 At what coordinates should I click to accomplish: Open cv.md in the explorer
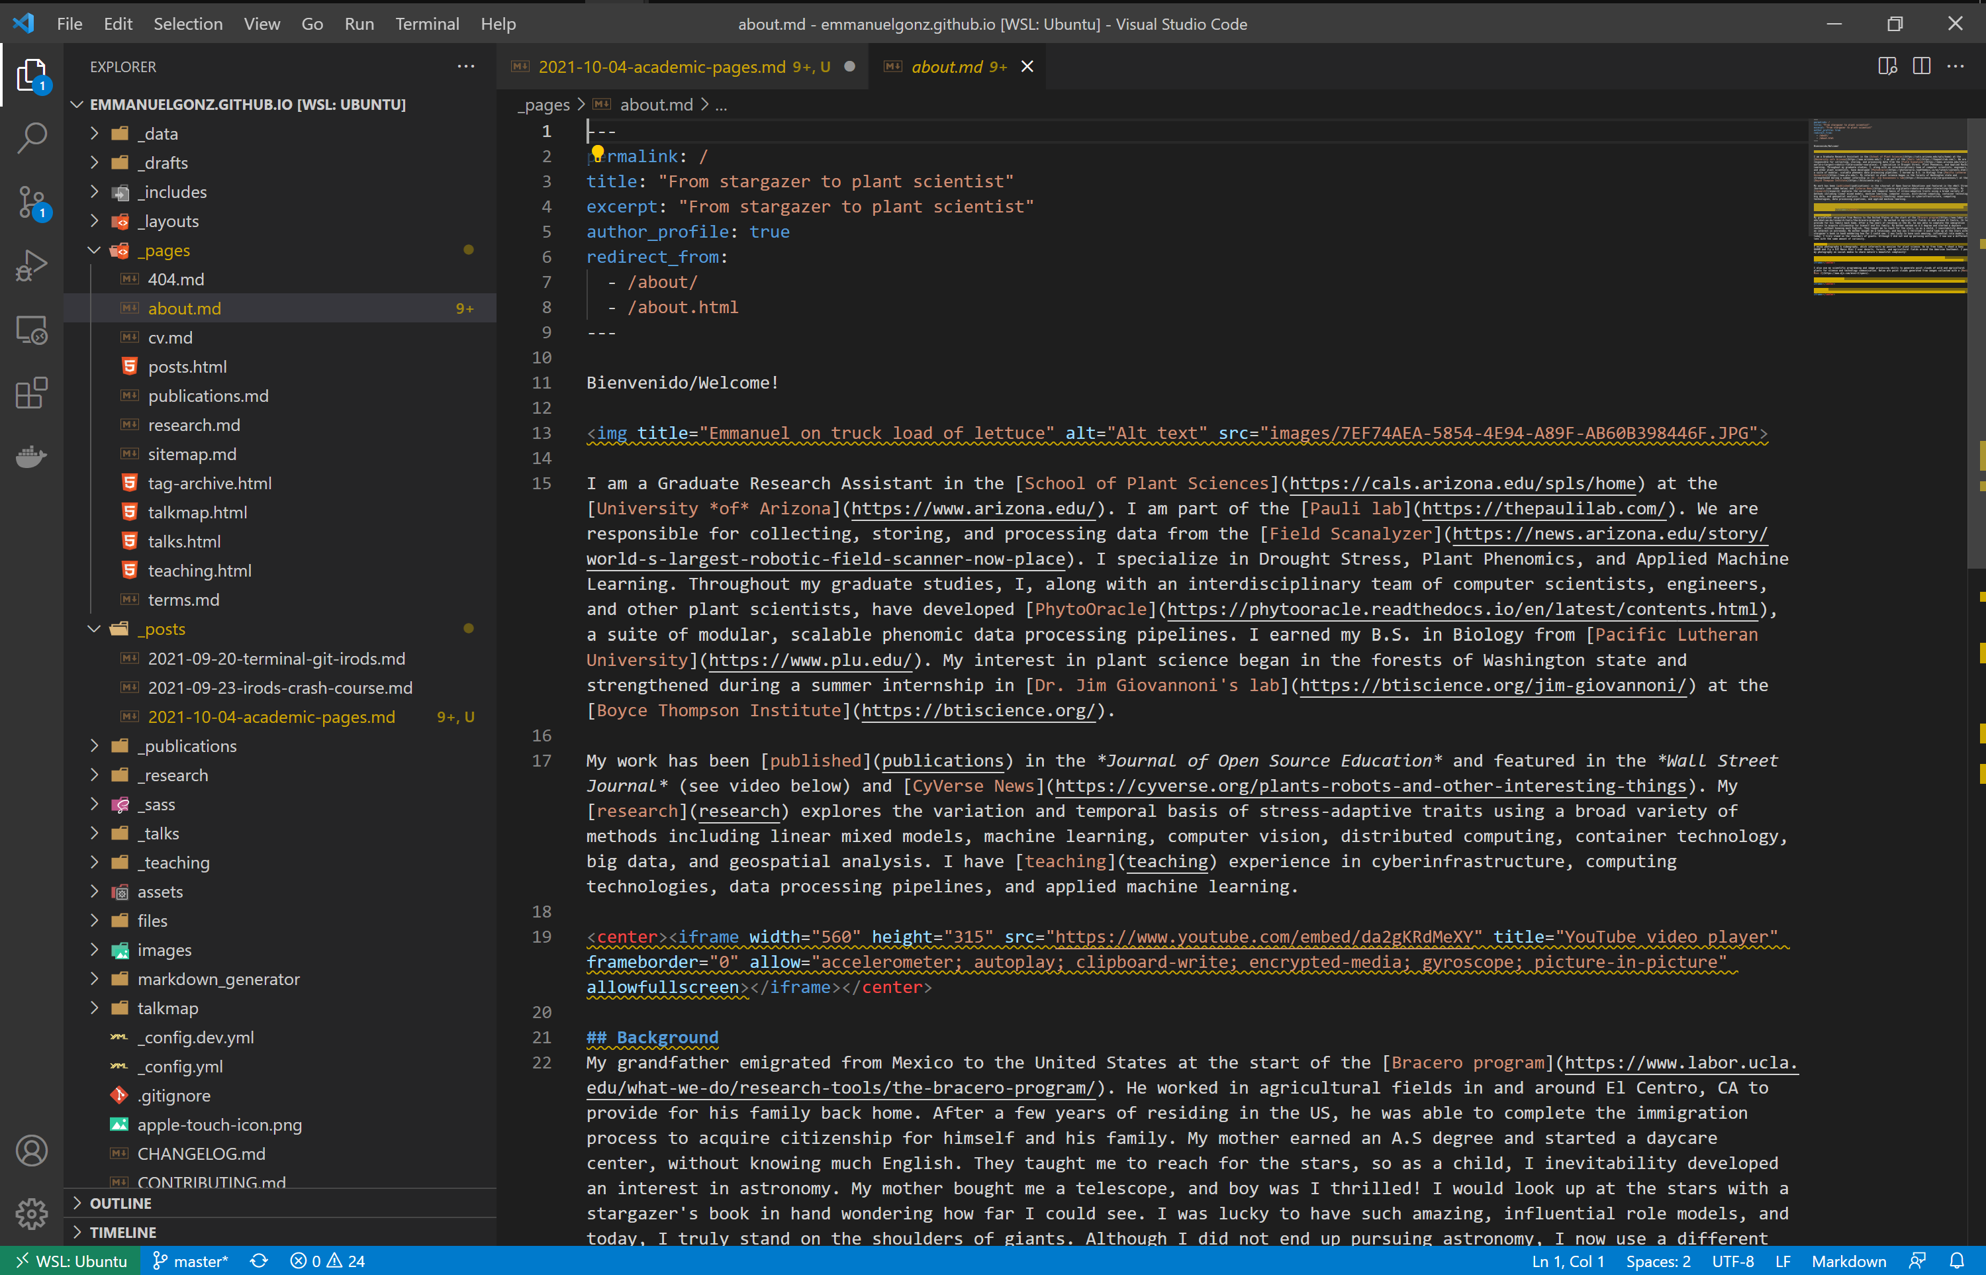tap(169, 338)
